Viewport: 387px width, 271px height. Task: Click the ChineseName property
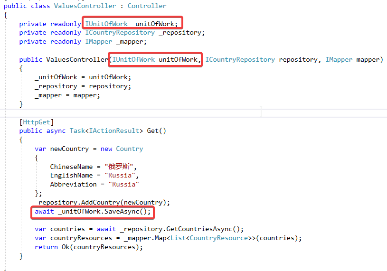click(71, 167)
